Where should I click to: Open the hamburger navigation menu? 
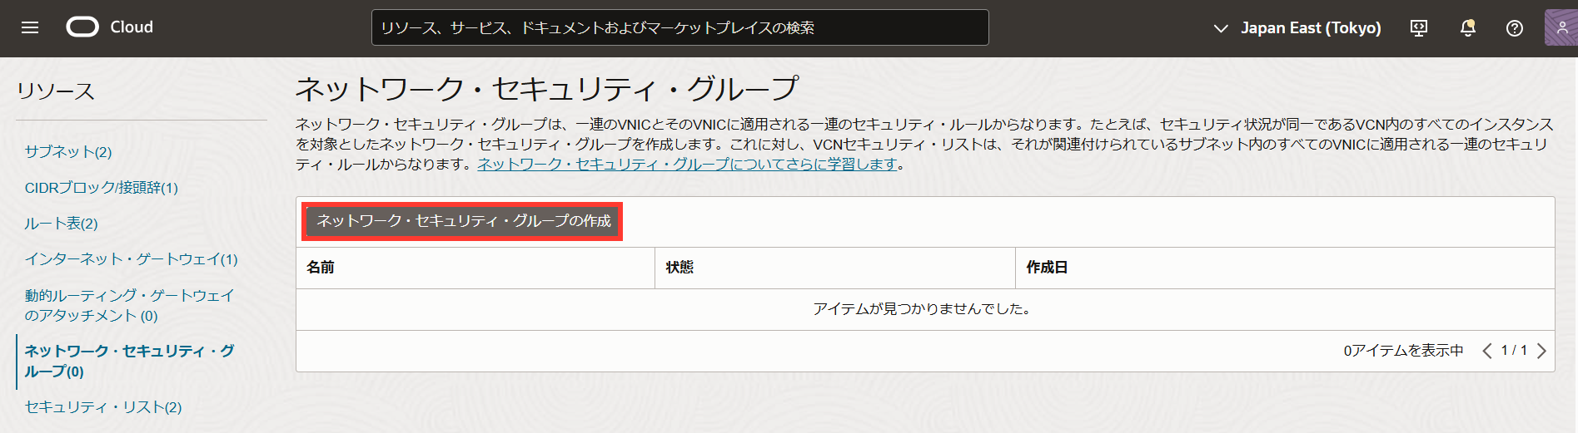coord(30,27)
